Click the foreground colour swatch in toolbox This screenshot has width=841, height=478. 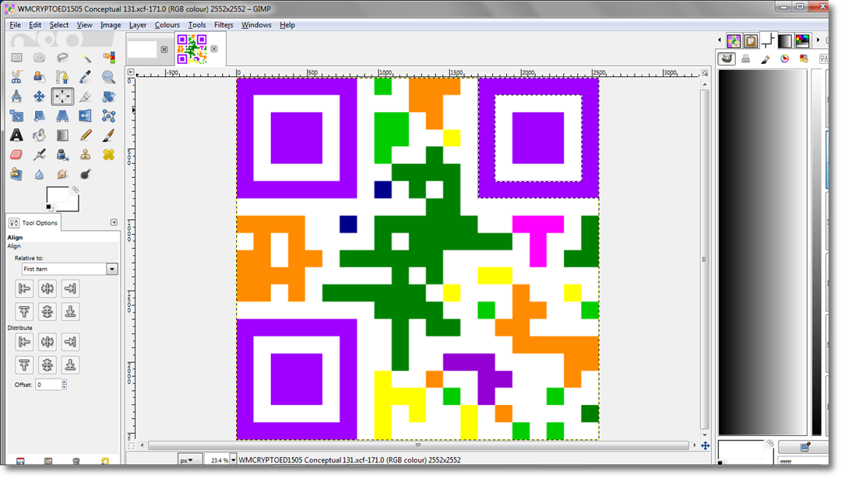tap(58, 195)
